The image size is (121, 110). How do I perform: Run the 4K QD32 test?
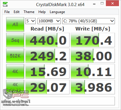[15, 87]
